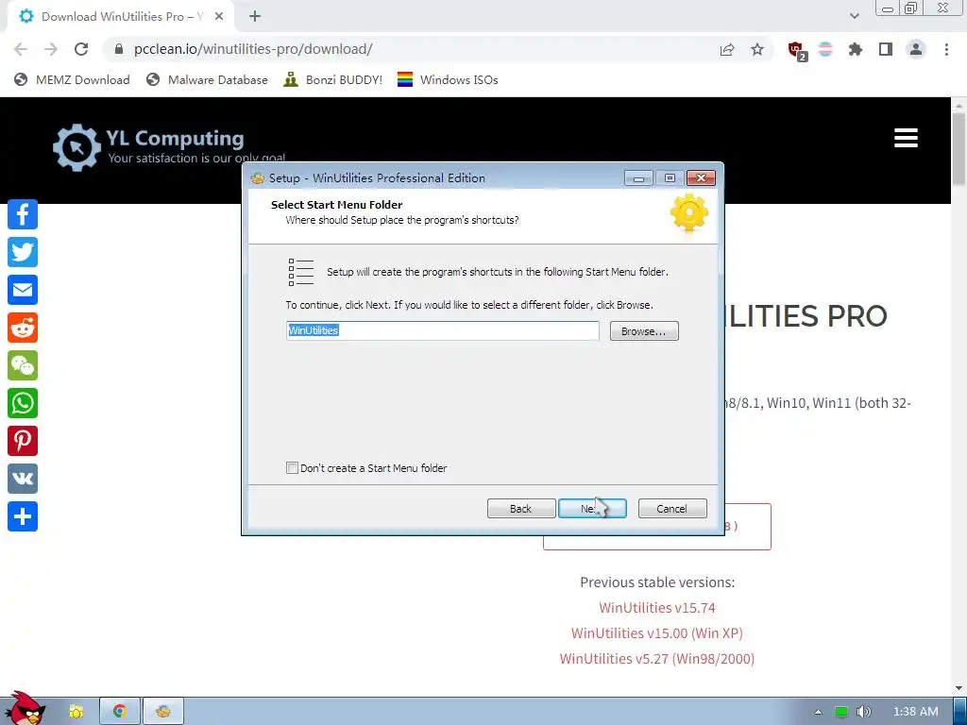
Task: Click the striped extension icon next to shield
Action: coord(825,49)
